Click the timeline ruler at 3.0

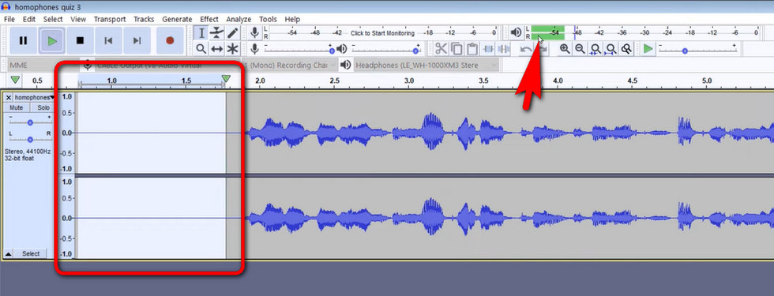click(409, 81)
